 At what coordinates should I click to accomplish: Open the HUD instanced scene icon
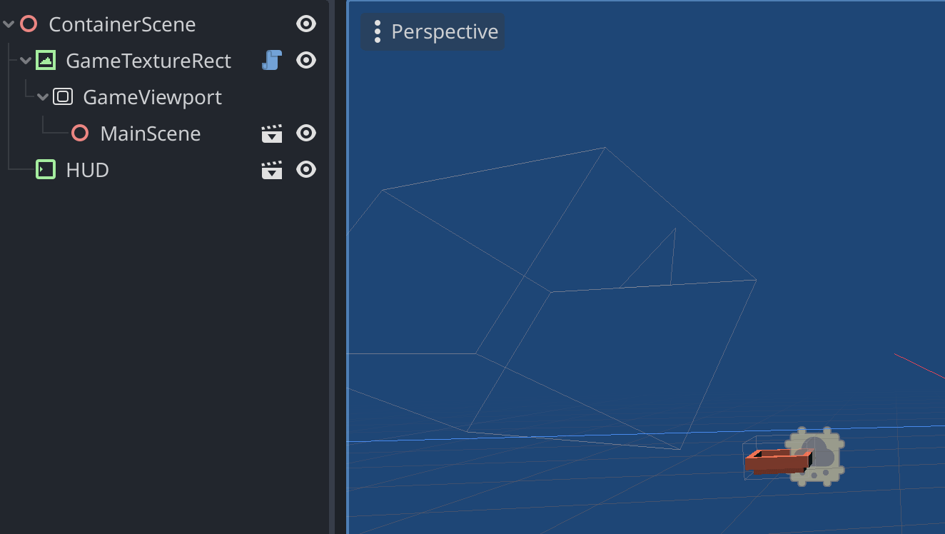pos(271,169)
